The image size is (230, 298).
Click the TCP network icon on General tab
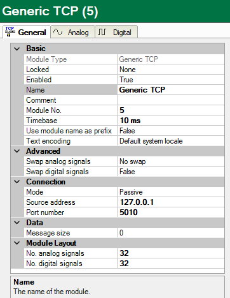(x=10, y=32)
